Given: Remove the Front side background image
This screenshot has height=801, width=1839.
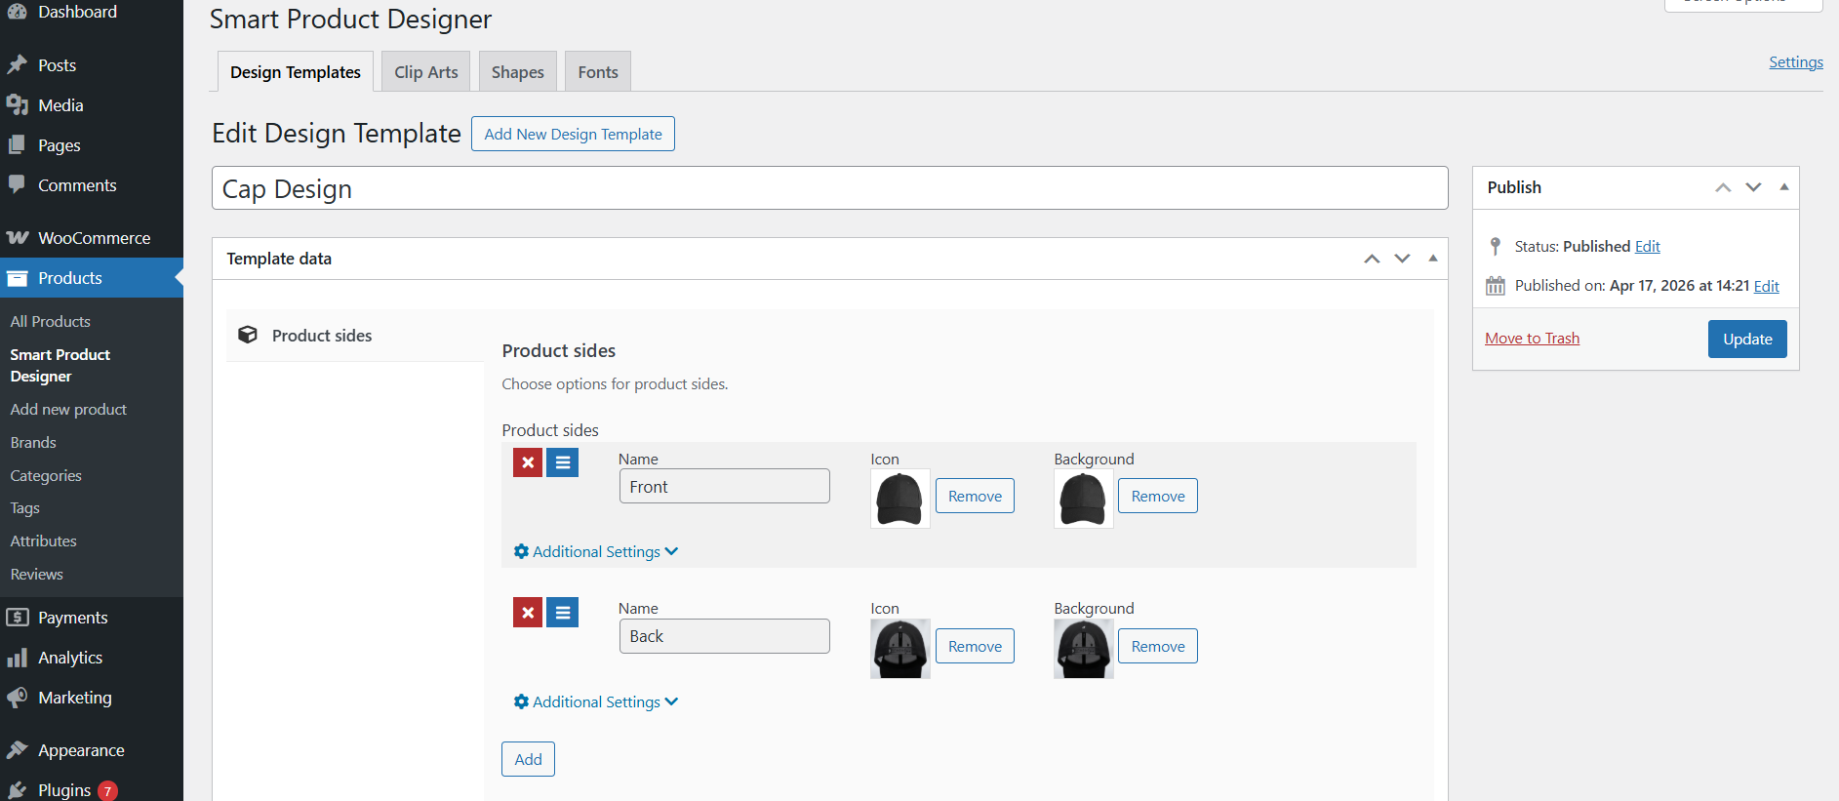Looking at the screenshot, I should pos(1158,496).
